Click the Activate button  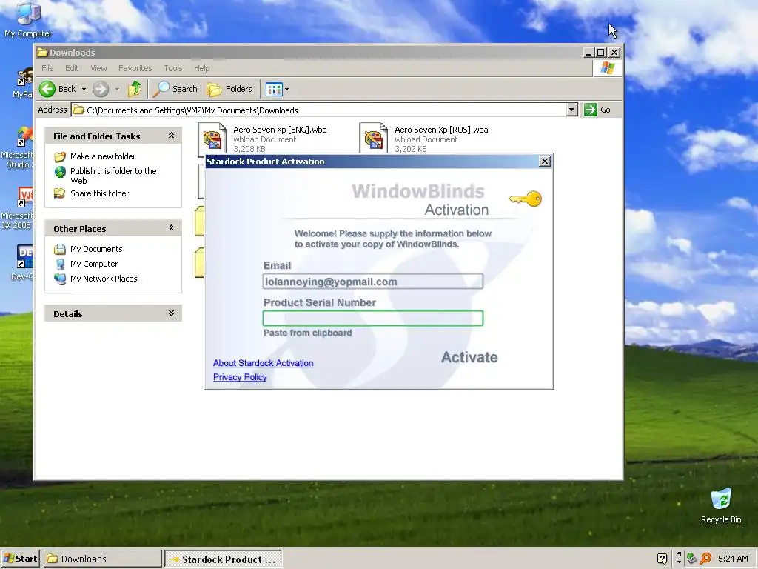[469, 357]
